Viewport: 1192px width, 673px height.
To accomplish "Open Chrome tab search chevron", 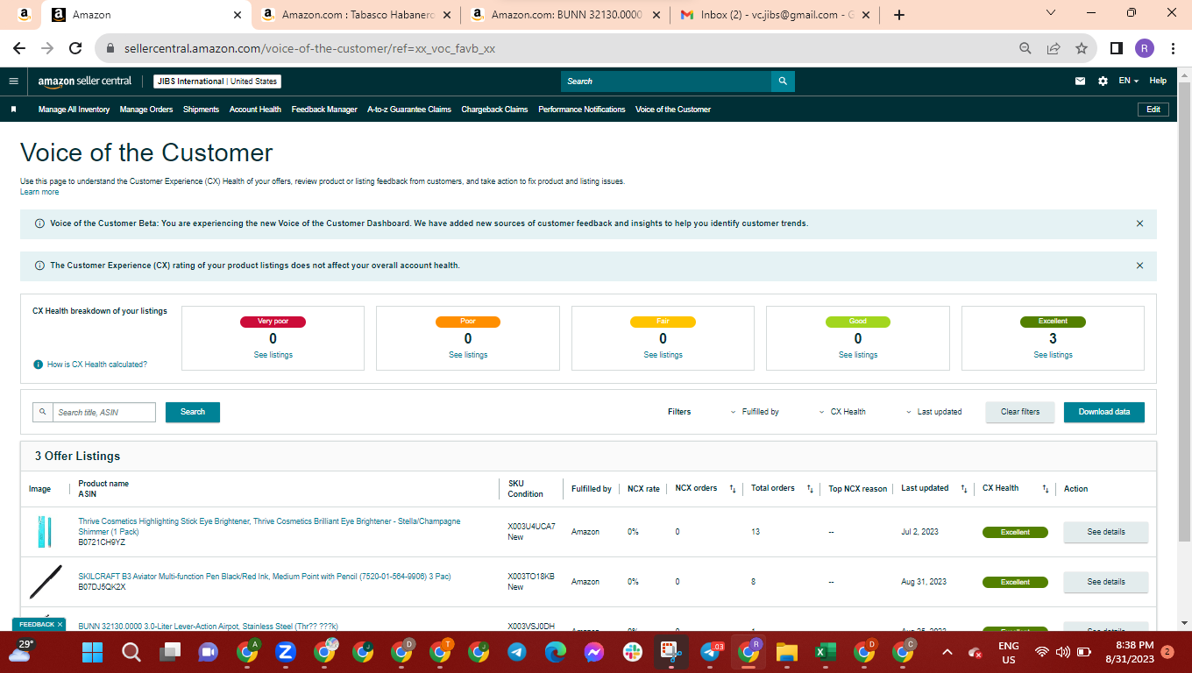I will [x=1052, y=13].
